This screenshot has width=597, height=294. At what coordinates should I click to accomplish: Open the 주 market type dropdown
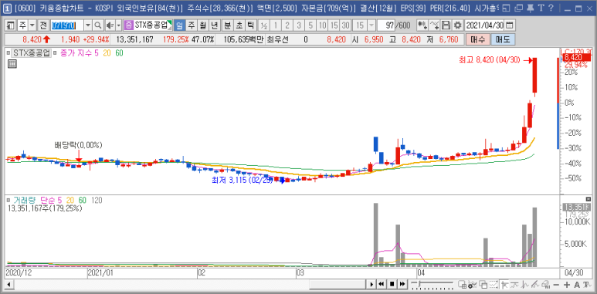pos(27,25)
